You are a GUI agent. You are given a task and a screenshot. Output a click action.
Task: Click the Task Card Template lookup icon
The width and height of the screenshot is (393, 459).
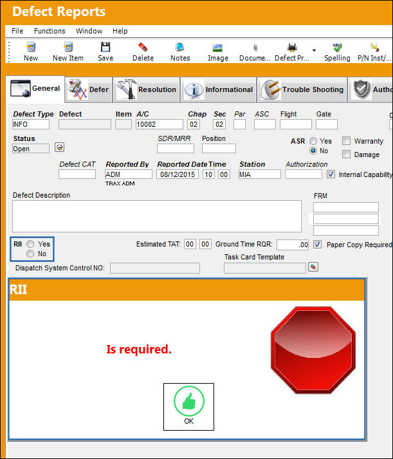pos(313,267)
